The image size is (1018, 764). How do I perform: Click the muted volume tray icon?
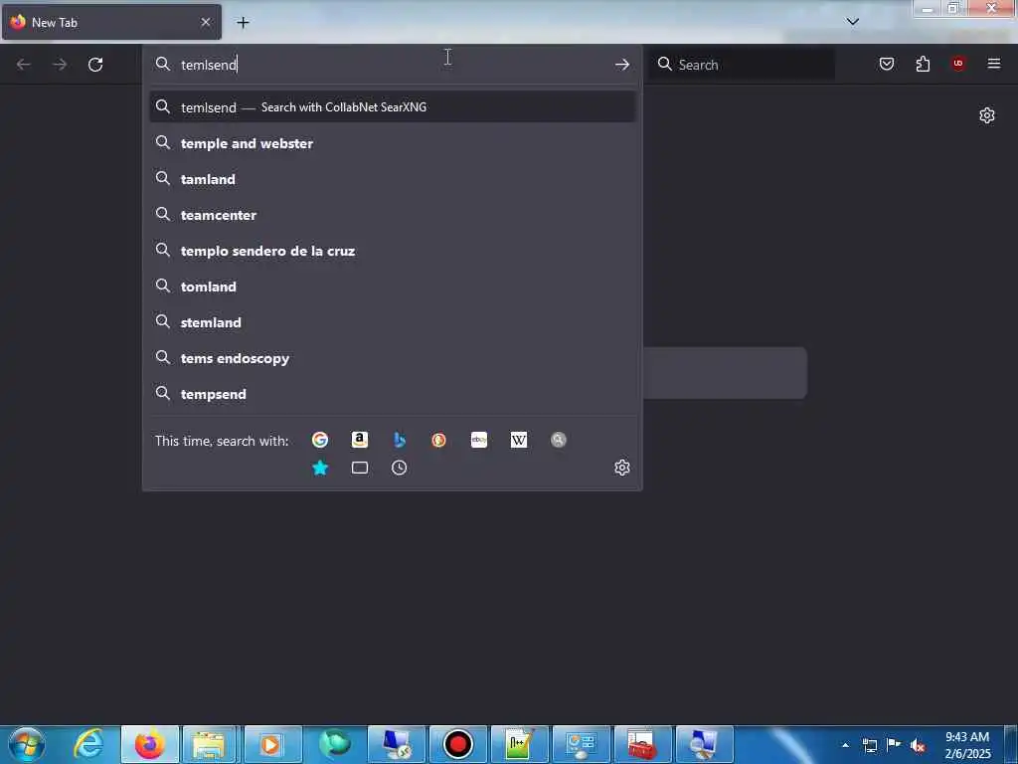[918, 745]
